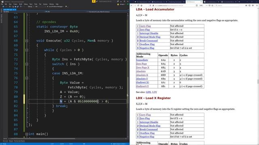Open the Break Command link under LDA
This screenshot has width=259, height=145.
[149, 41]
